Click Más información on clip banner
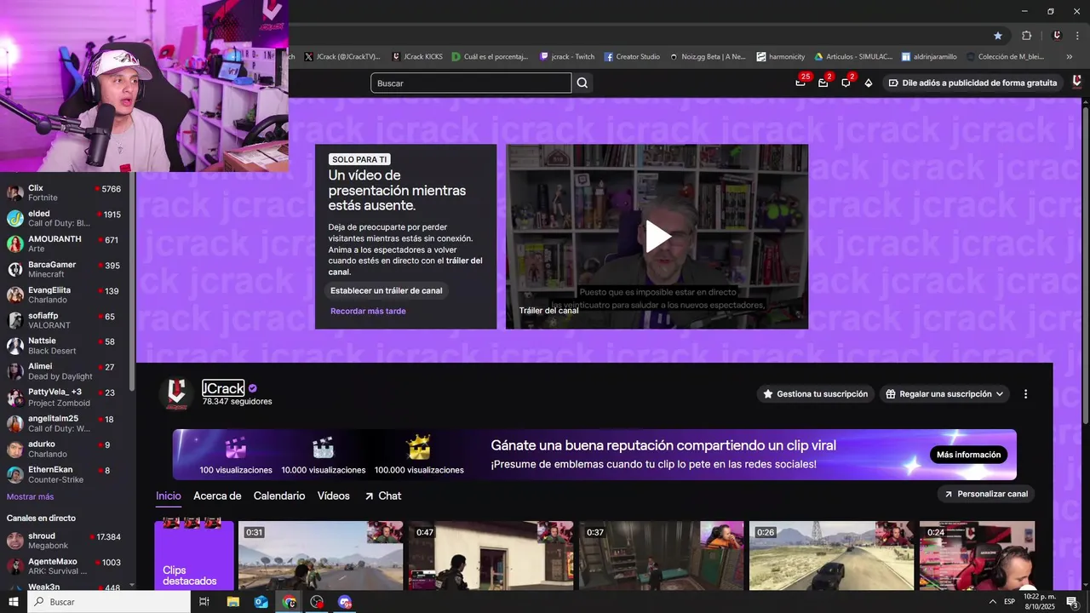Screen dimensions: 1090x613 (x=968, y=455)
